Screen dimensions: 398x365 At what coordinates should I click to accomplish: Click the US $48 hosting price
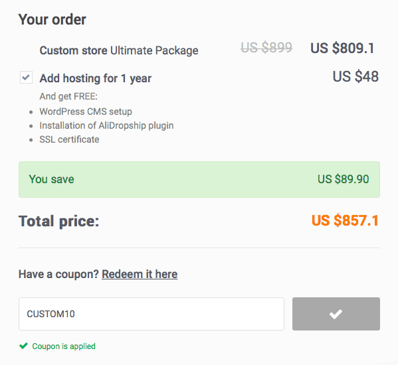point(355,76)
